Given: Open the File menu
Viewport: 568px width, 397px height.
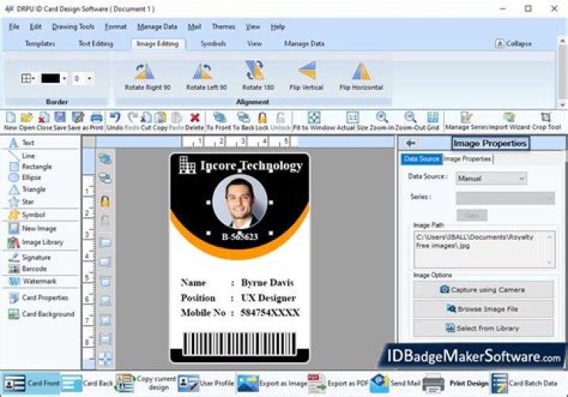Looking at the screenshot, I should 13,27.
